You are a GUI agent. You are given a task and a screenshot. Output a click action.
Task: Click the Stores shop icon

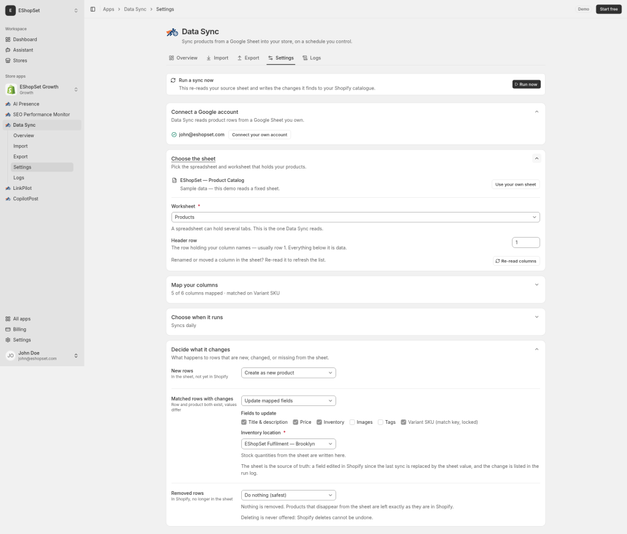(8, 61)
